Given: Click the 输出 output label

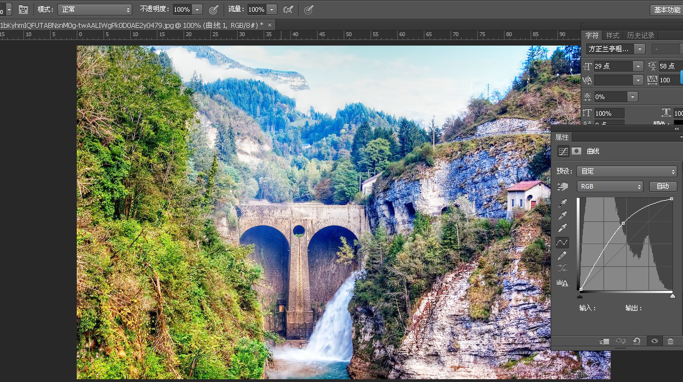Looking at the screenshot, I should coord(633,308).
